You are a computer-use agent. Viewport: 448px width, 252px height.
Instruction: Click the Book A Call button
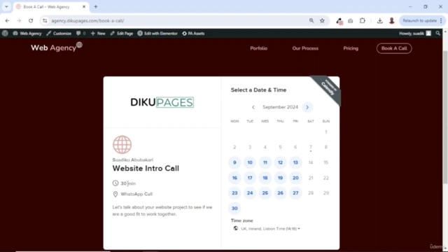click(x=394, y=48)
